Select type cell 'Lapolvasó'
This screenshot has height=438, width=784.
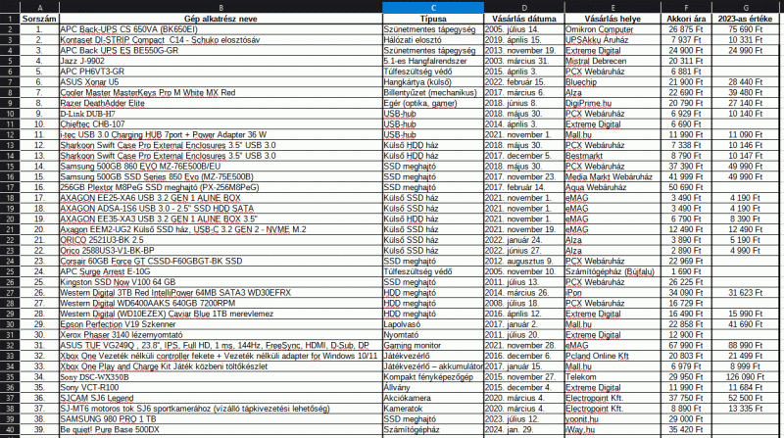click(433, 324)
